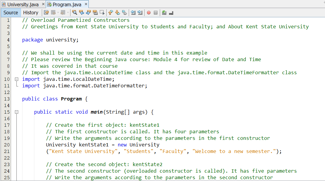The image size is (325, 181).
Task: Click the Find Selection magnifier icon
Action: (x=75, y=13)
